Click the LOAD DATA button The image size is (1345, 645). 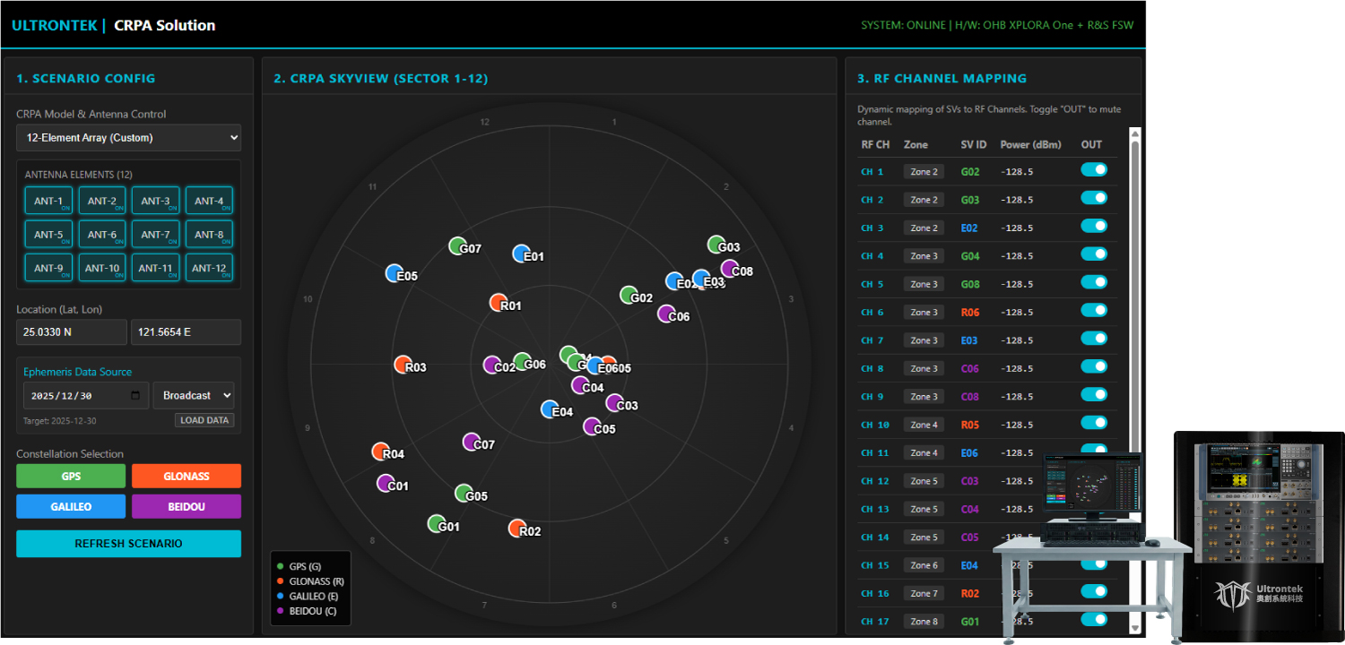tap(204, 420)
